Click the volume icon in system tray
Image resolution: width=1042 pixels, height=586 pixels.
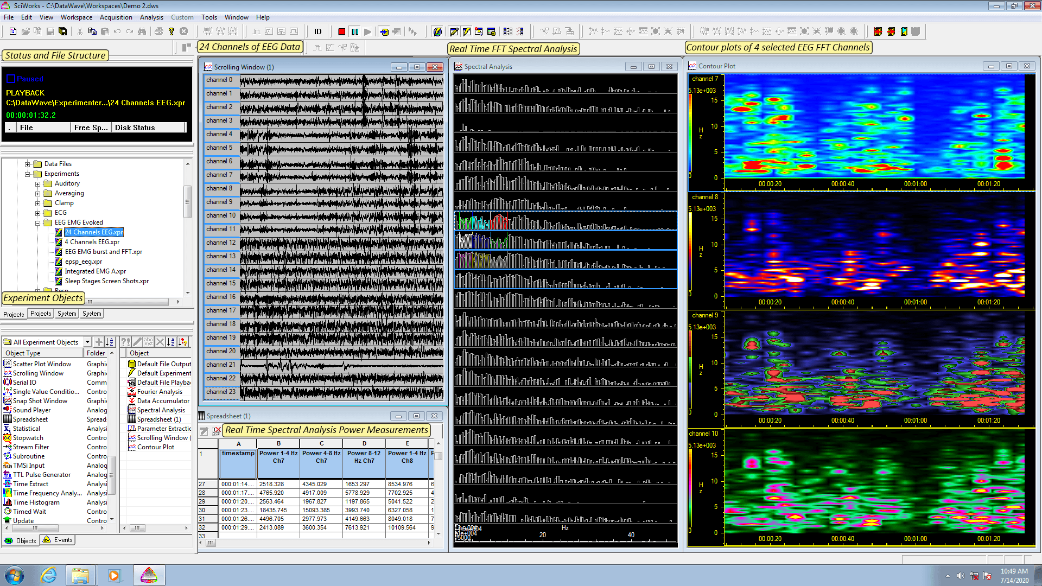point(961,576)
